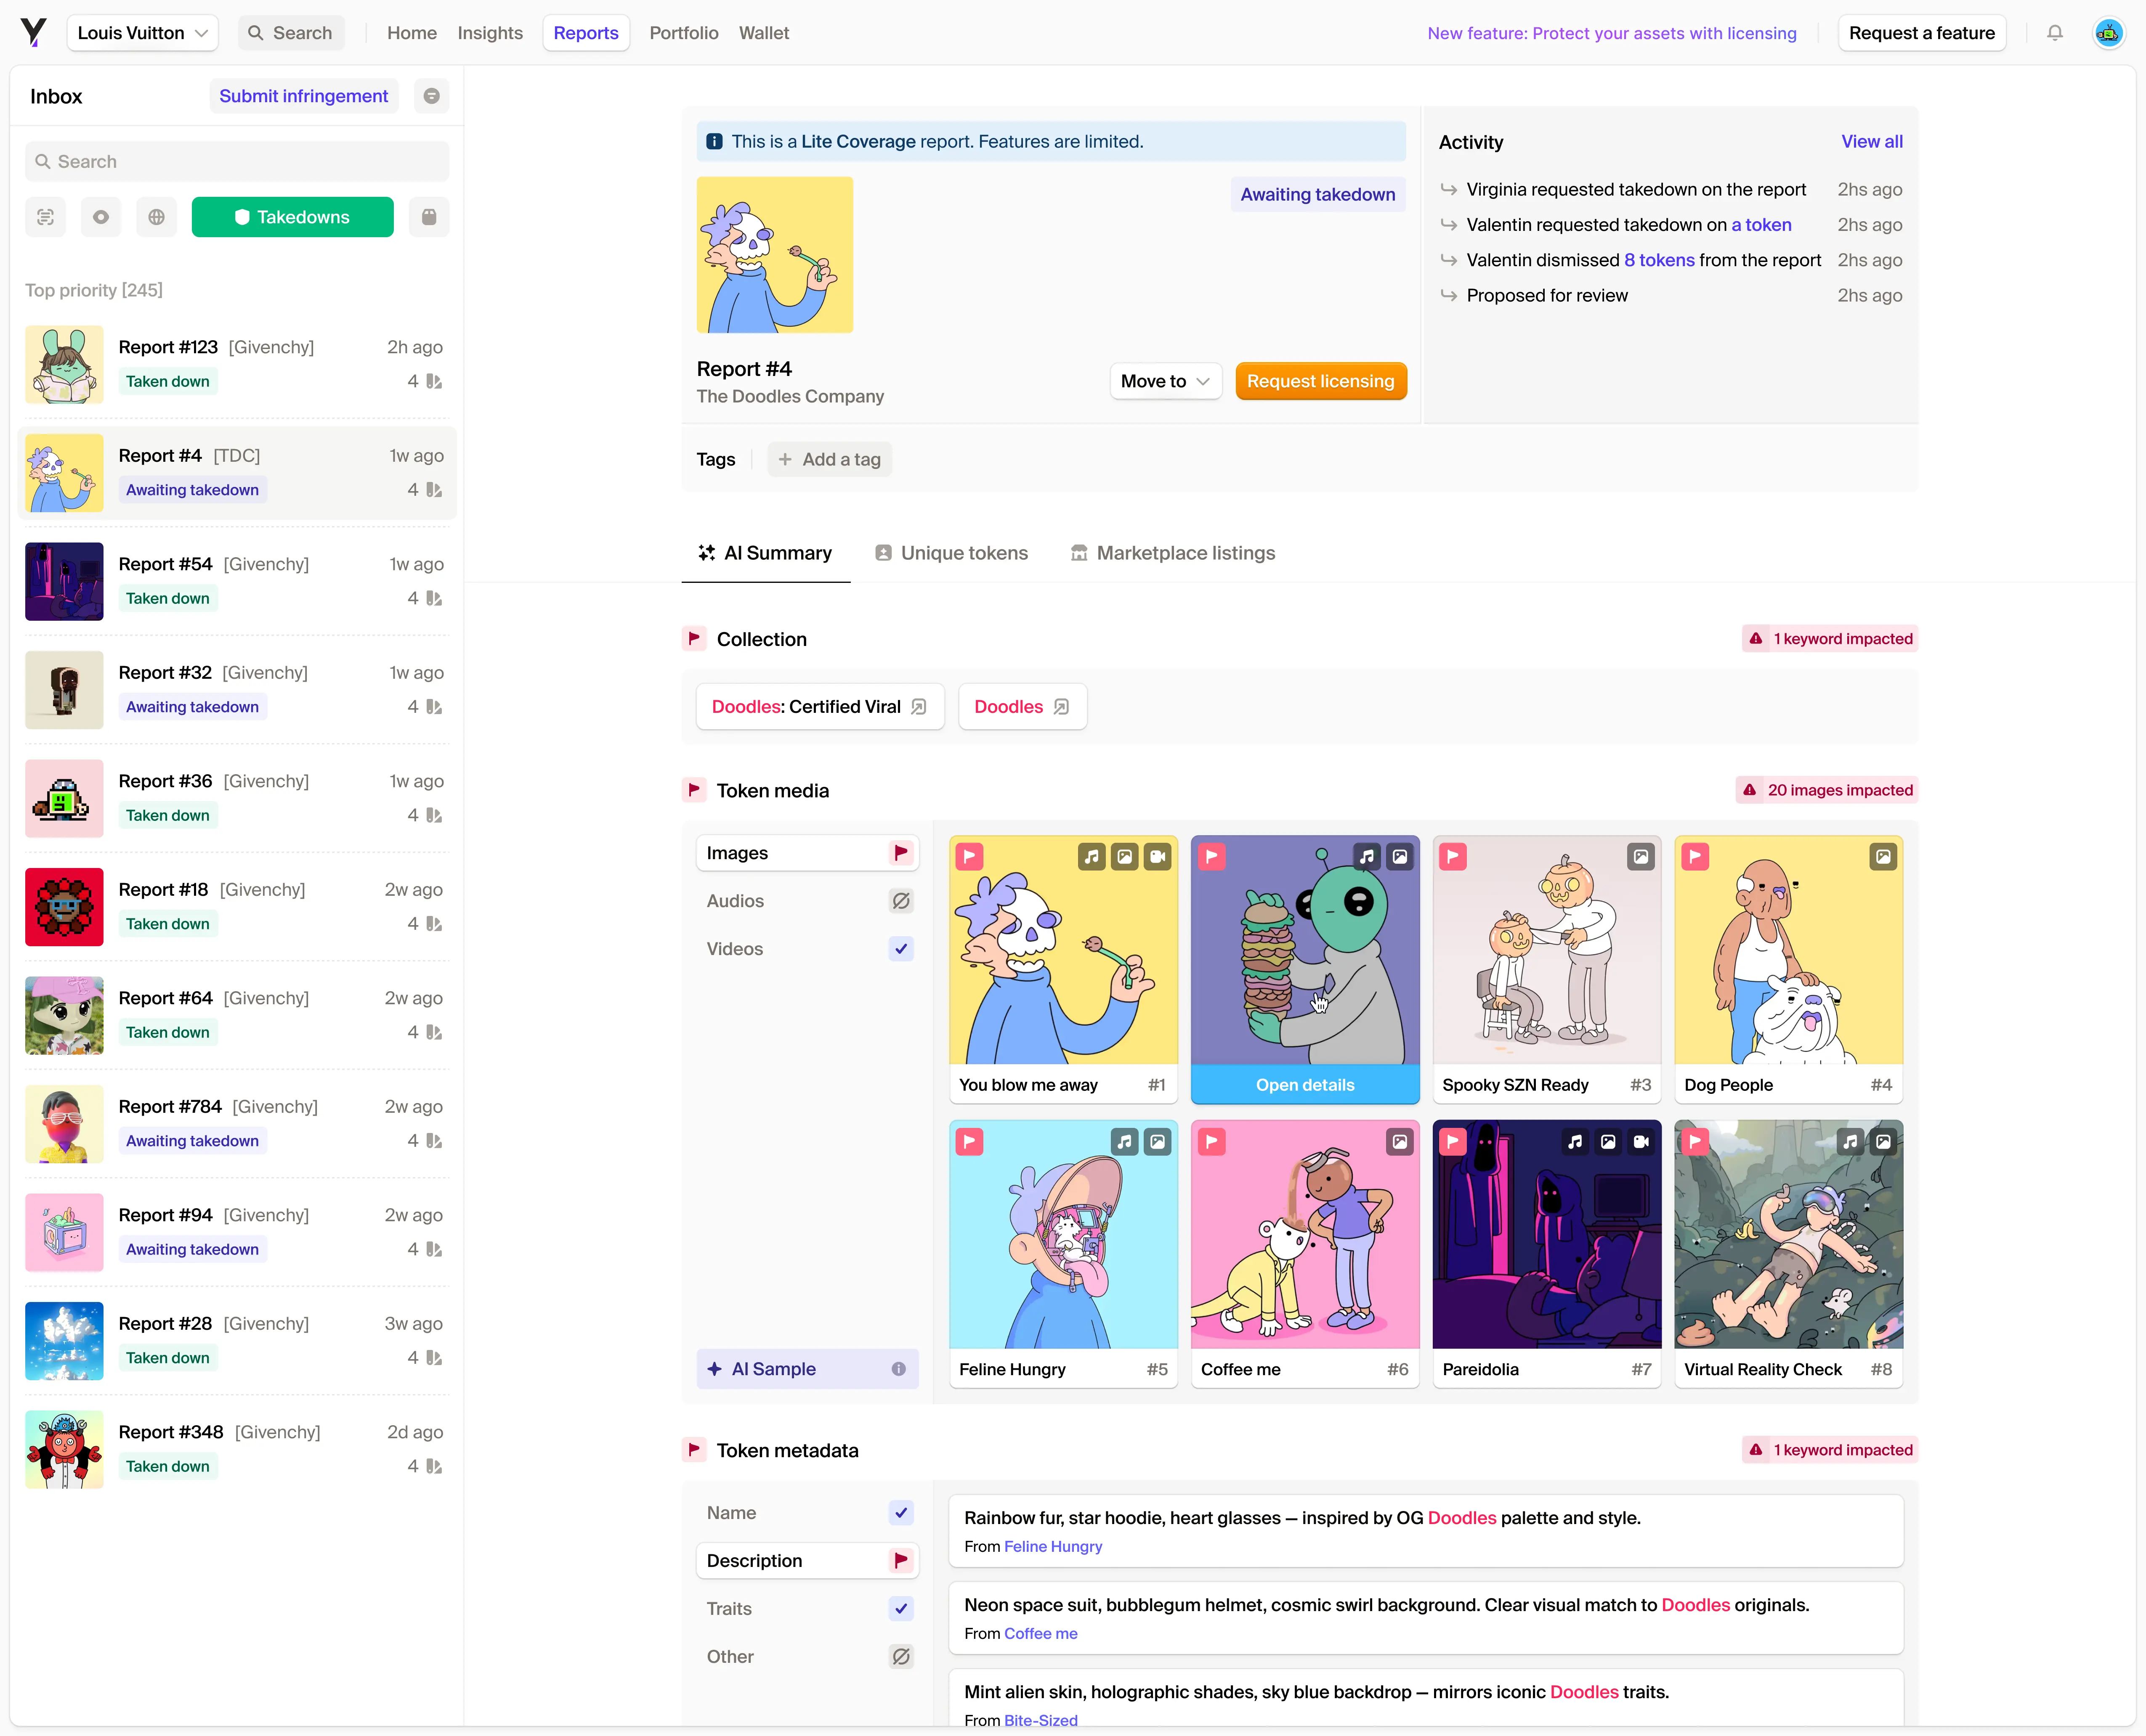Select the eye filter in the inbox
Viewport: 2146px width, 1736px height.
tap(101, 217)
